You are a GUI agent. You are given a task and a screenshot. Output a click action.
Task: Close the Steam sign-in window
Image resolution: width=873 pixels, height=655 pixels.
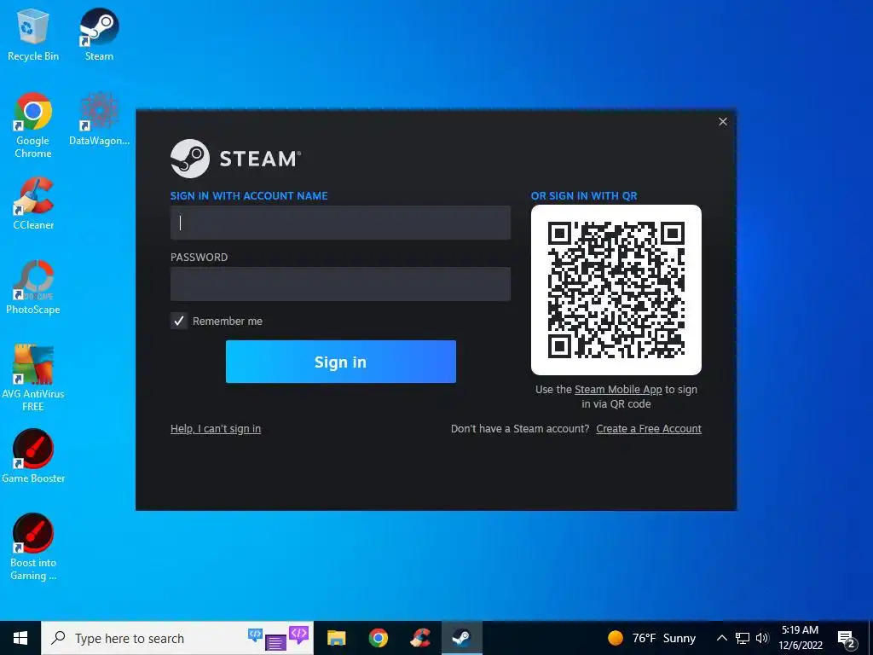point(723,121)
